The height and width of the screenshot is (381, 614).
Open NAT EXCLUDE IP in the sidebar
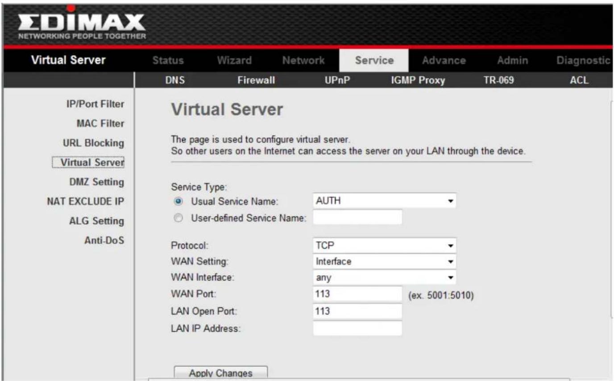[x=85, y=201]
